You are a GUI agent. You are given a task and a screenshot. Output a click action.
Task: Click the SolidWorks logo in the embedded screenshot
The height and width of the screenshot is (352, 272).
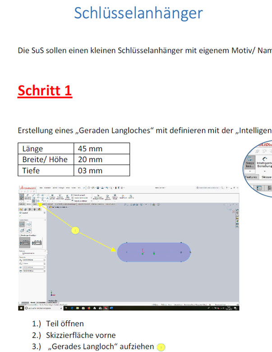28,188
